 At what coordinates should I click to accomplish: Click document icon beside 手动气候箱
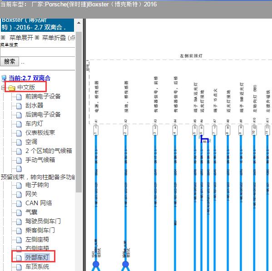coord(19,160)
